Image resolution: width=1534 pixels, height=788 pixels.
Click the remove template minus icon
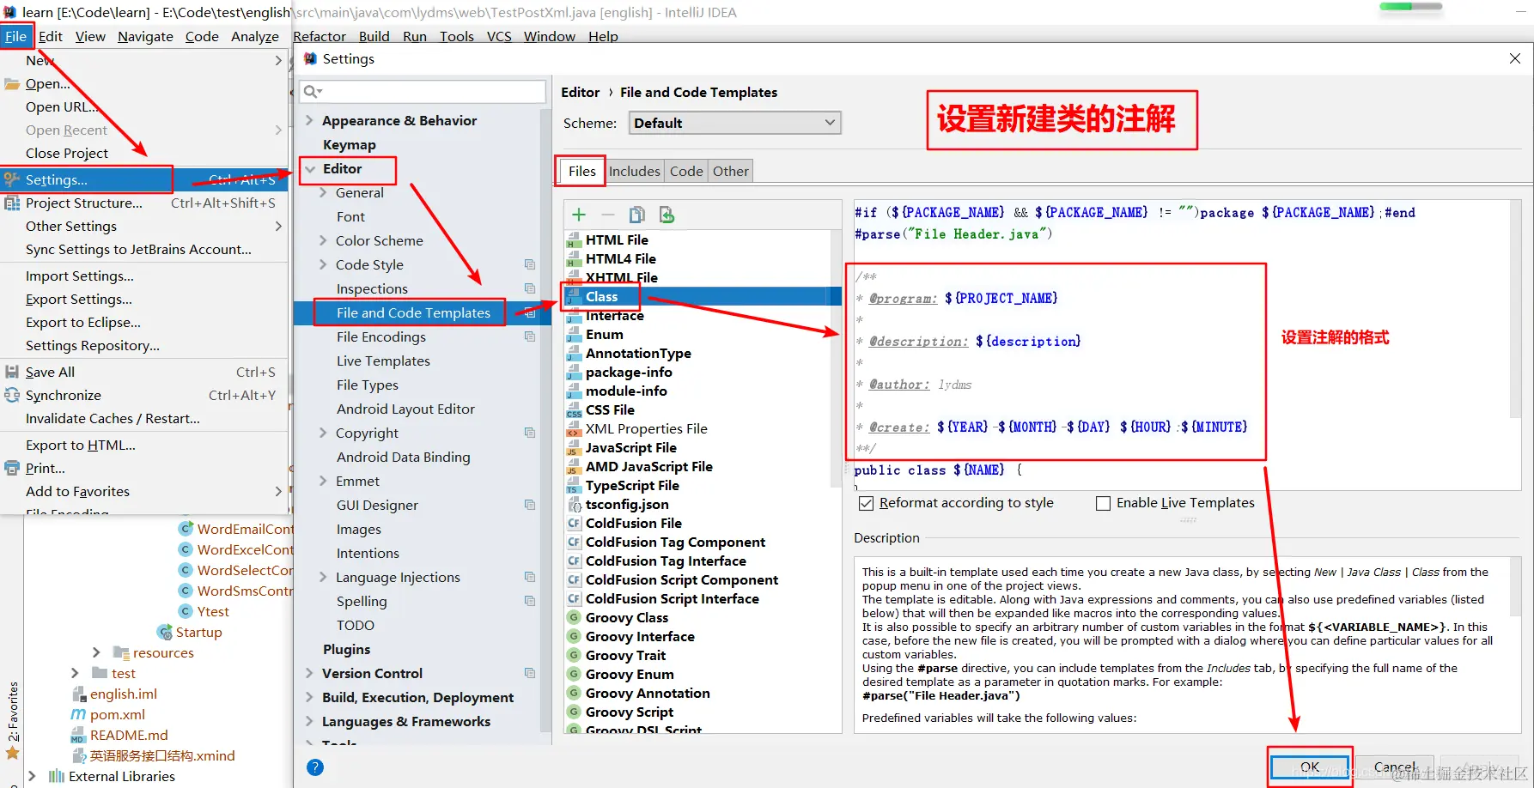(x=608, y=215)
